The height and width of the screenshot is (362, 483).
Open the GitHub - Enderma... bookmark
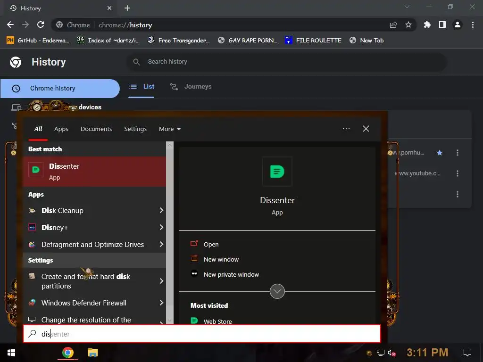pos(38,41)
